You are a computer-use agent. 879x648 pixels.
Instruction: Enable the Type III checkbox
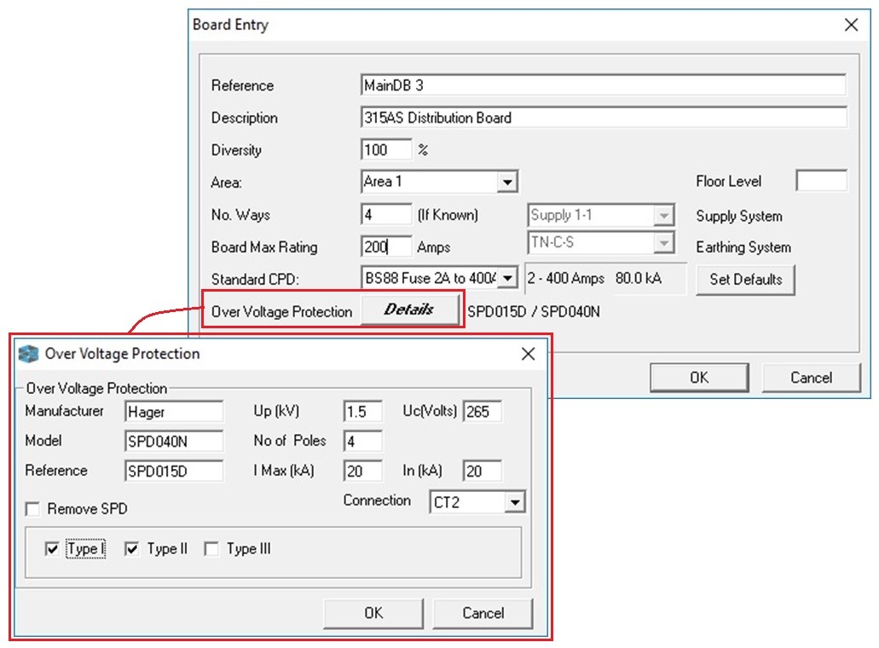(x=212, y=549)
